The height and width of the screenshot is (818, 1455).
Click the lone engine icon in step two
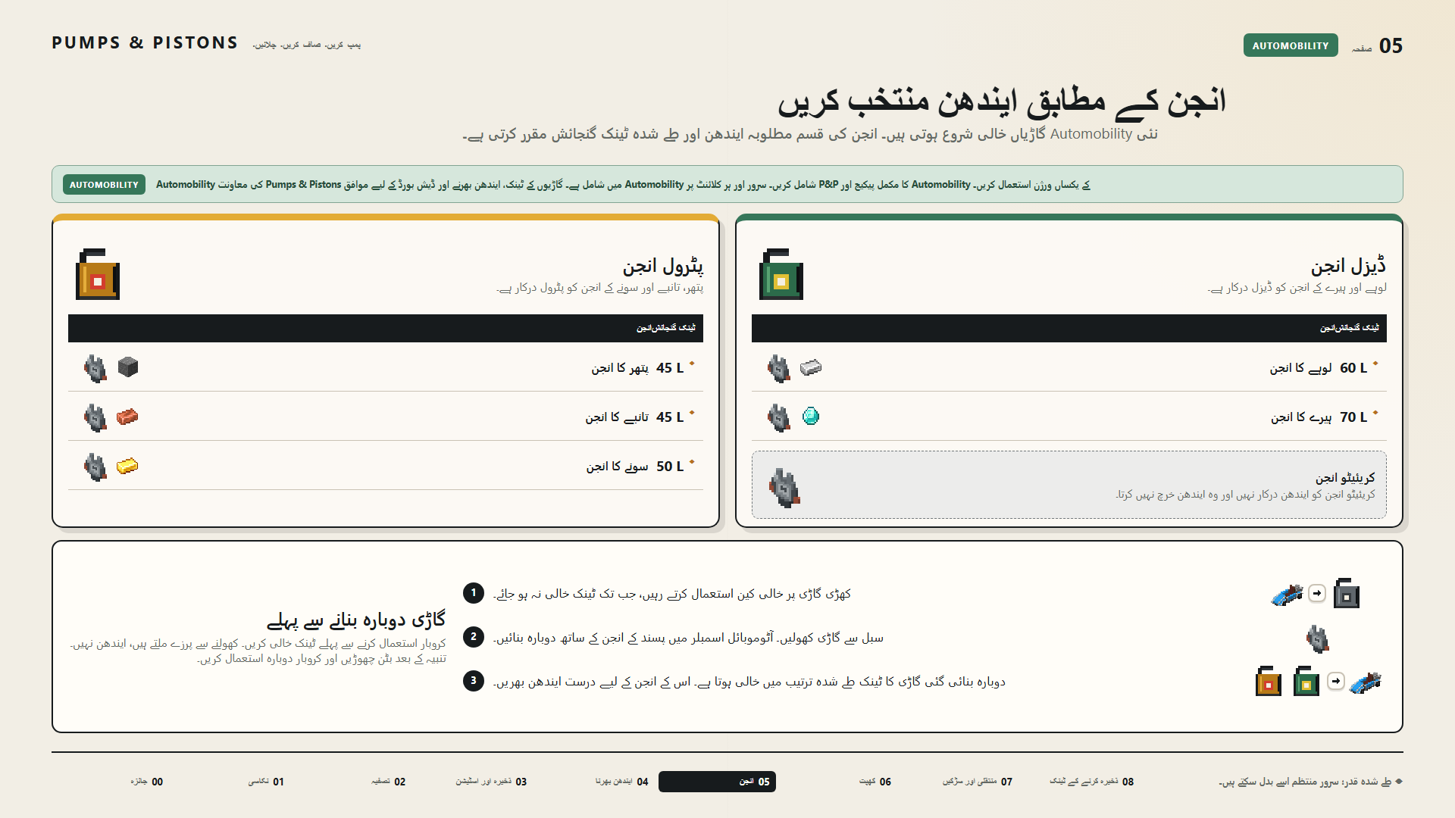(x=1318, y=638)
